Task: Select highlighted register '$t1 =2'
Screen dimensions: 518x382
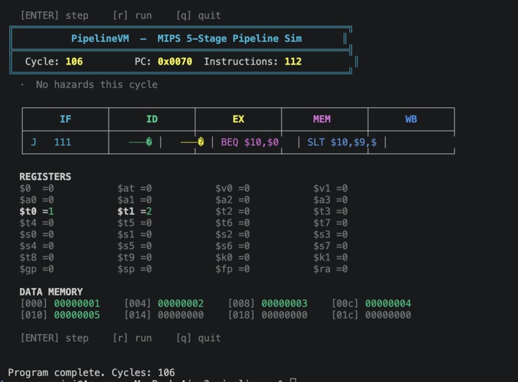Action: (135, 211)
